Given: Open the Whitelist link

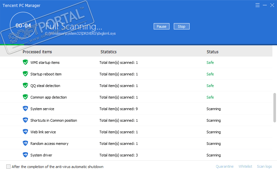Looking at the screenshot, I should (x=245, y=166).
